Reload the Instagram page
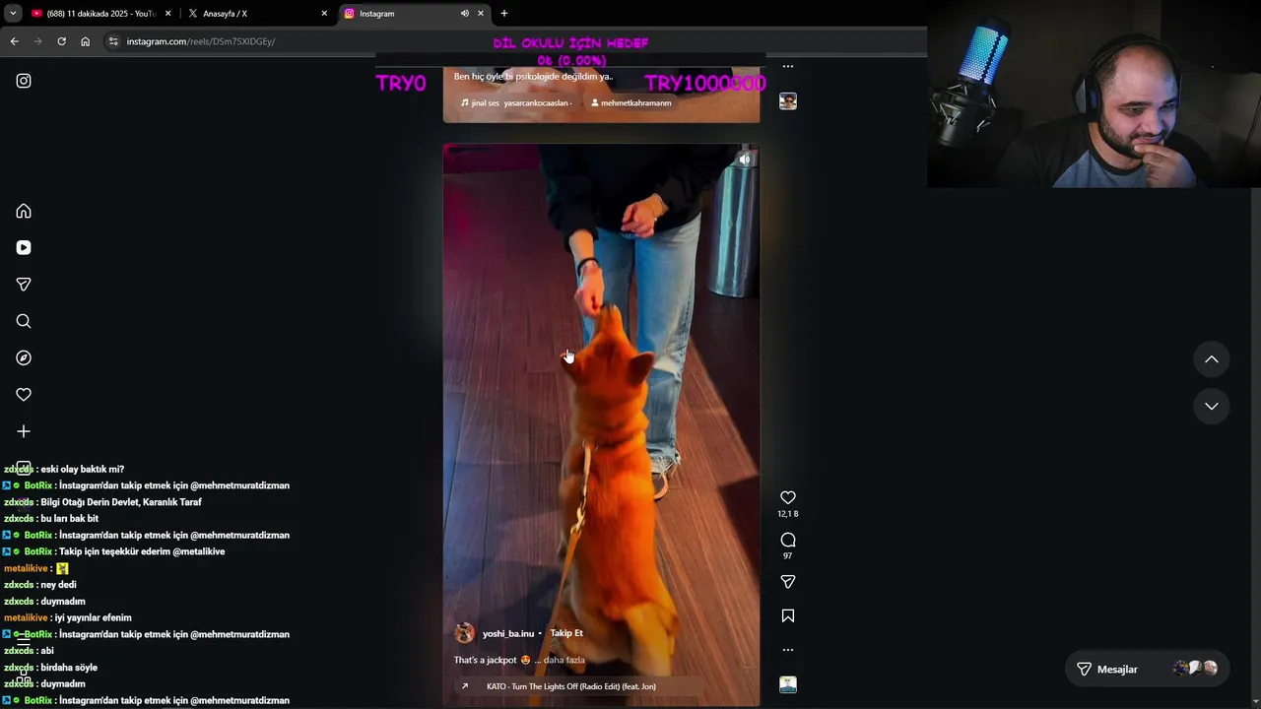This screenshot has height=709, width=1261. (61, 41)
